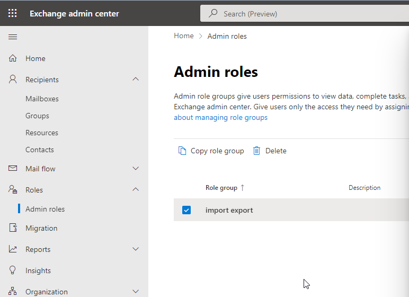This screenshot has height=297, width=409.
Task: Click the Mail flow envelope icon
Action: 13,169
